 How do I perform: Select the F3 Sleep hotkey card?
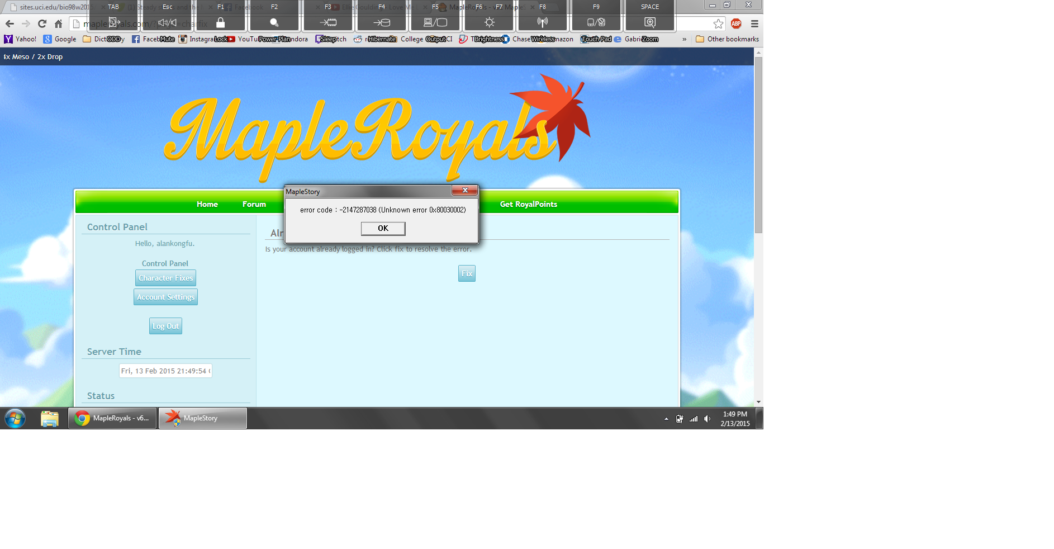pyautogui.click(x=328, y=22)
